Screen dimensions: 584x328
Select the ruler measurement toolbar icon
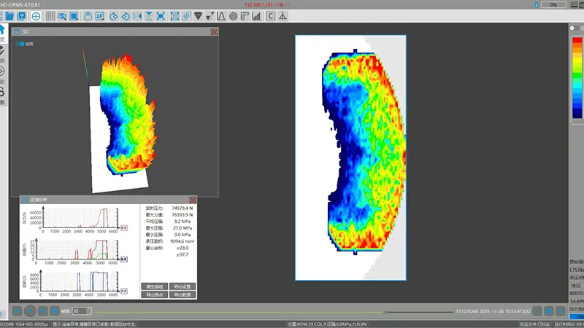[245, 16]
